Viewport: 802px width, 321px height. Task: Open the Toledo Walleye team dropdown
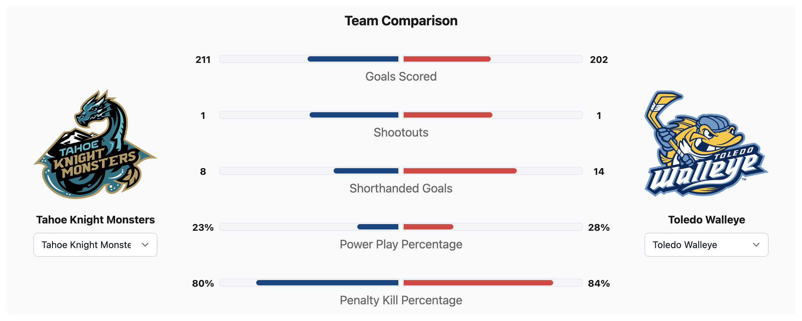coord(706,245)
